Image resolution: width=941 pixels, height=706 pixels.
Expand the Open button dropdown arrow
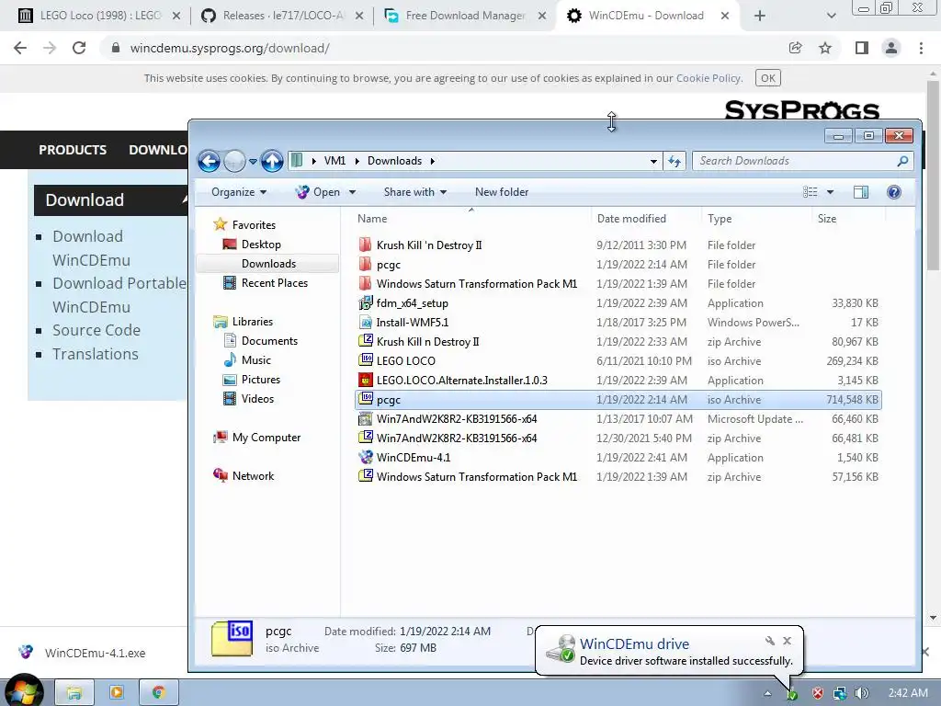tap(352, 192)
